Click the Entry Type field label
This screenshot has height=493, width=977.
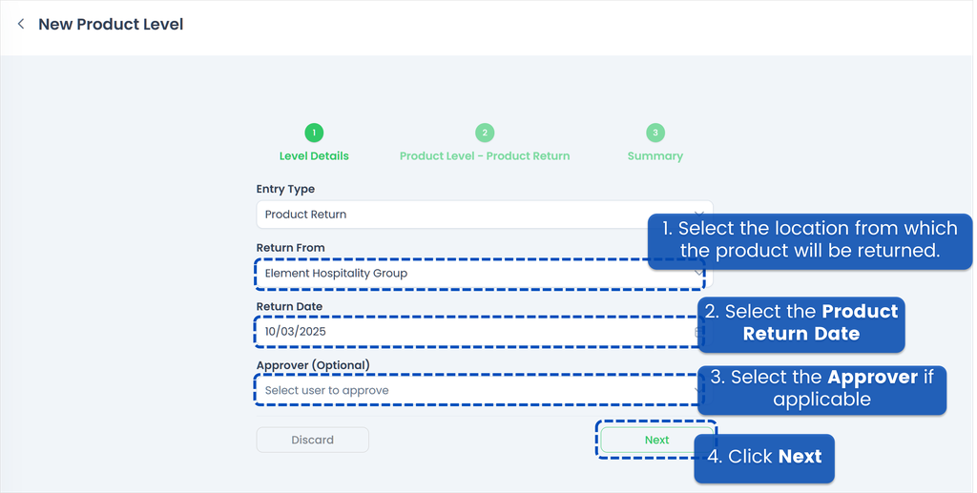(285, 189)
